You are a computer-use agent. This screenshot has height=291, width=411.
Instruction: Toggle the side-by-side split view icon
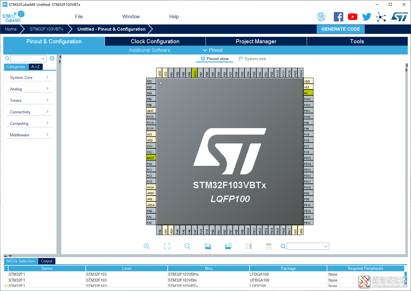coord(248,246)
